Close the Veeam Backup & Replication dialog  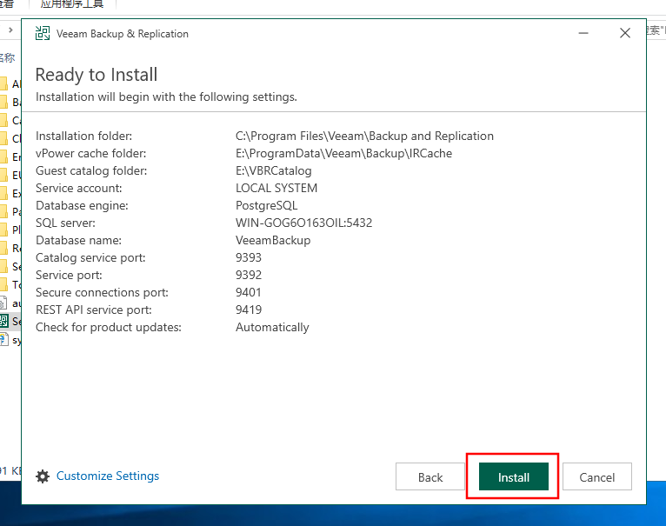[x=625, y=33]
